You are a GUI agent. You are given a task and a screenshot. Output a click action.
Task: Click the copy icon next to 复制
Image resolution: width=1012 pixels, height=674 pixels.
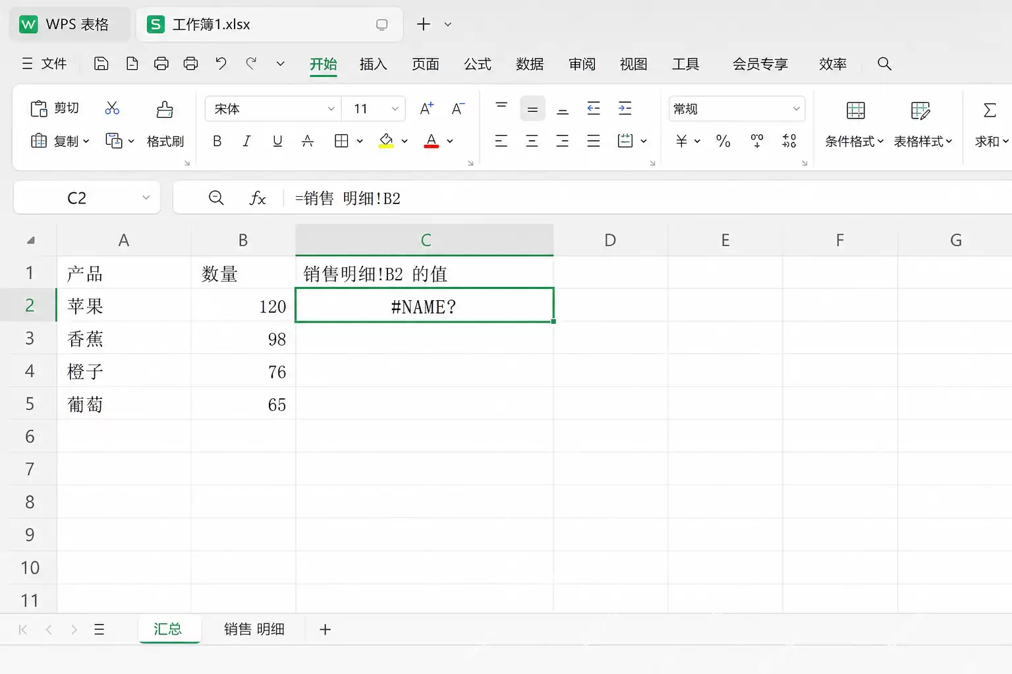click(x=39, y=141)
